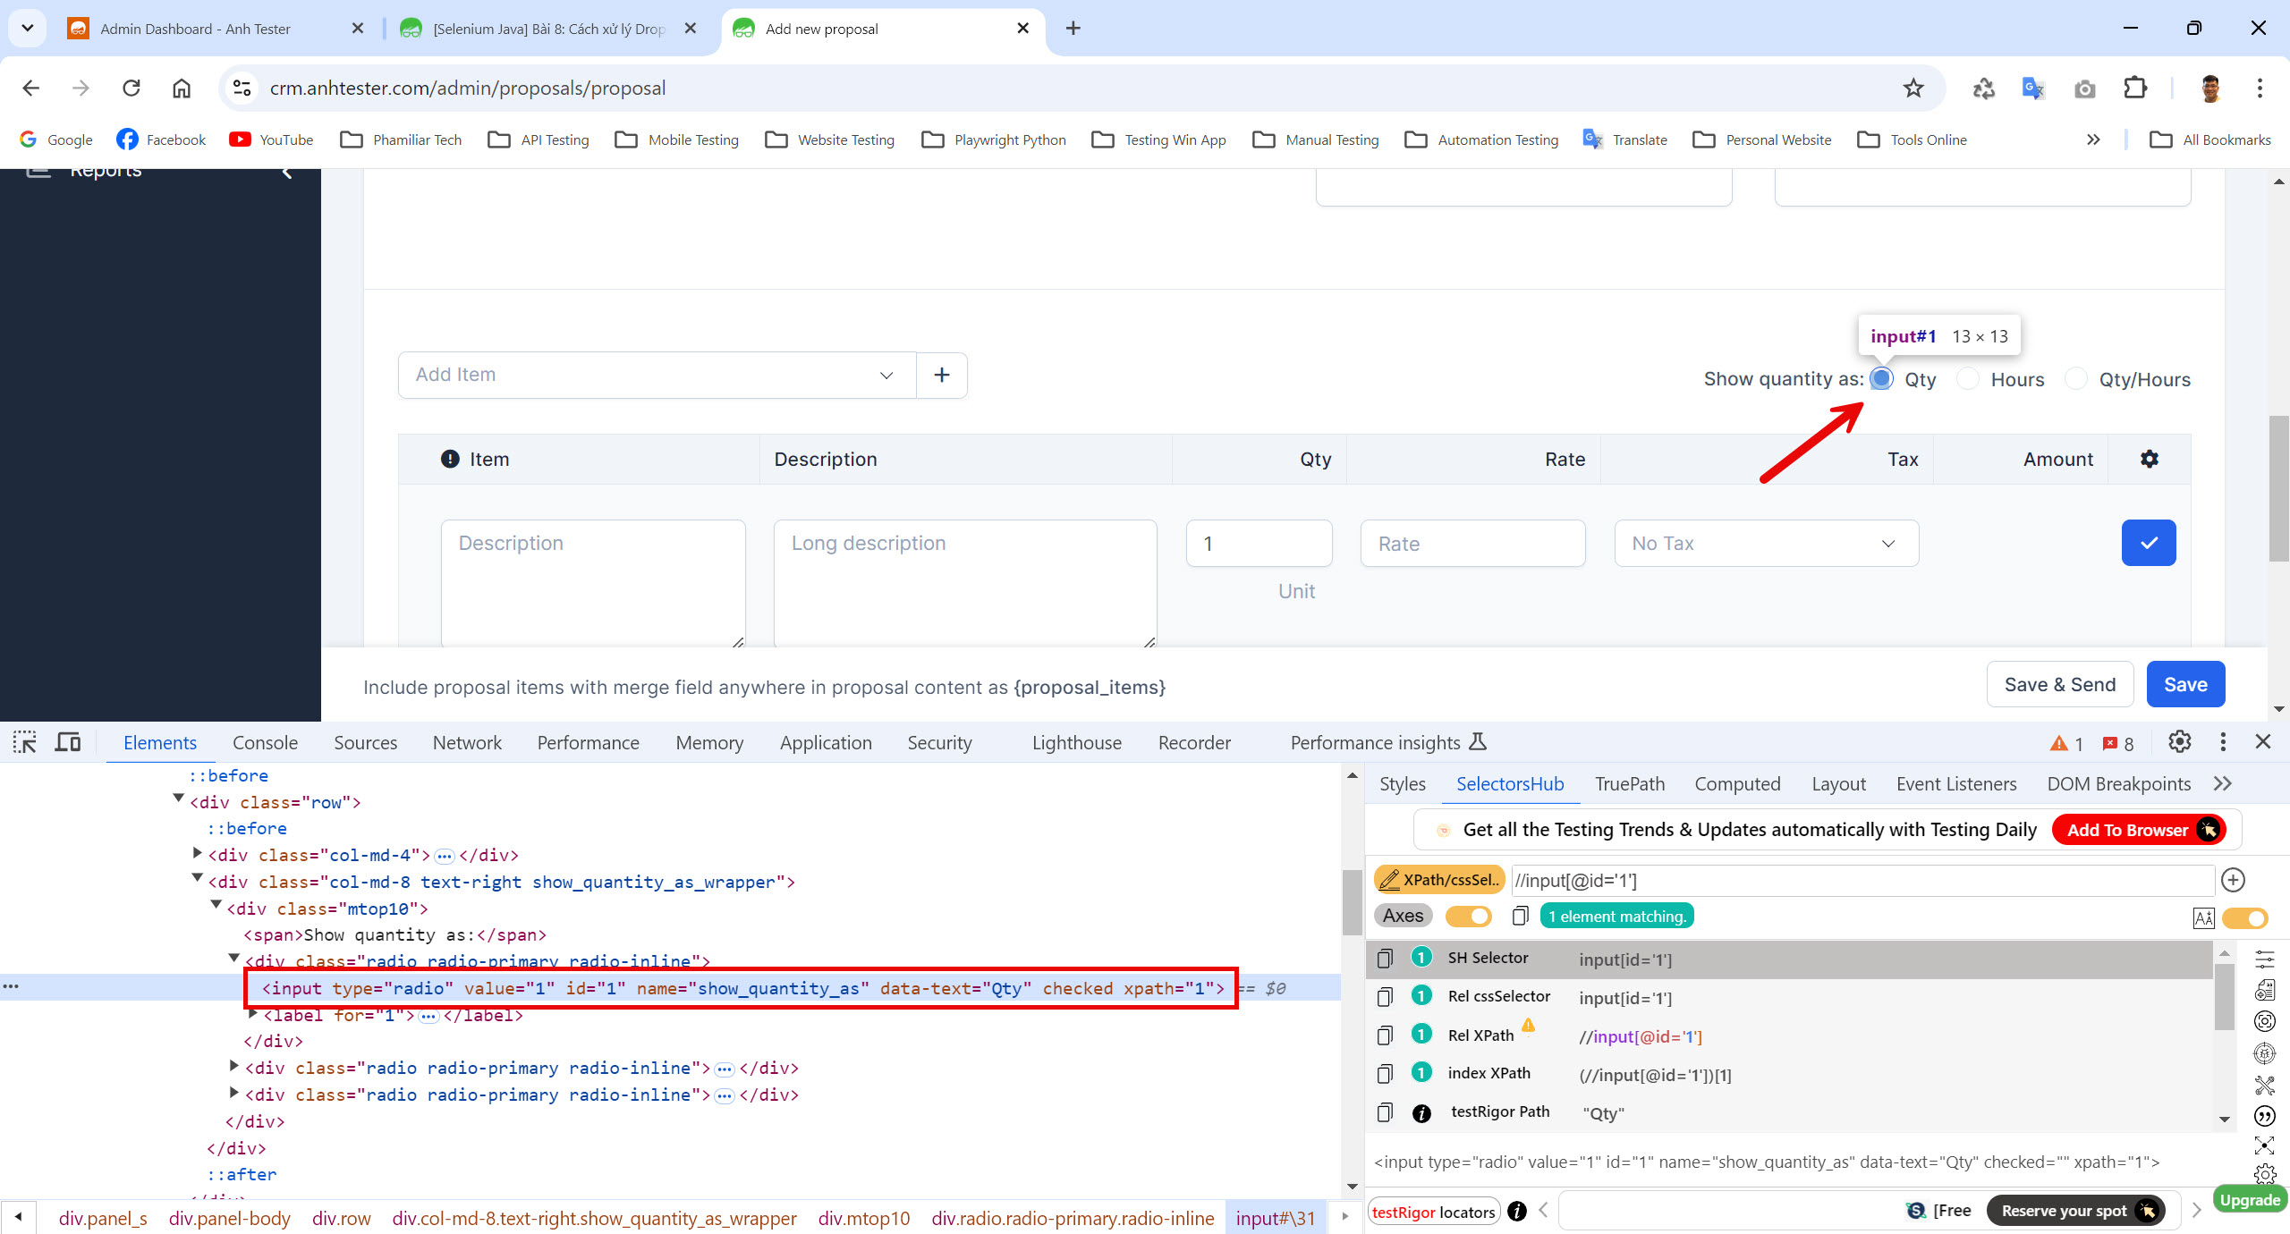
Task: Click the Rate input field
Action: coord(1470,543)
